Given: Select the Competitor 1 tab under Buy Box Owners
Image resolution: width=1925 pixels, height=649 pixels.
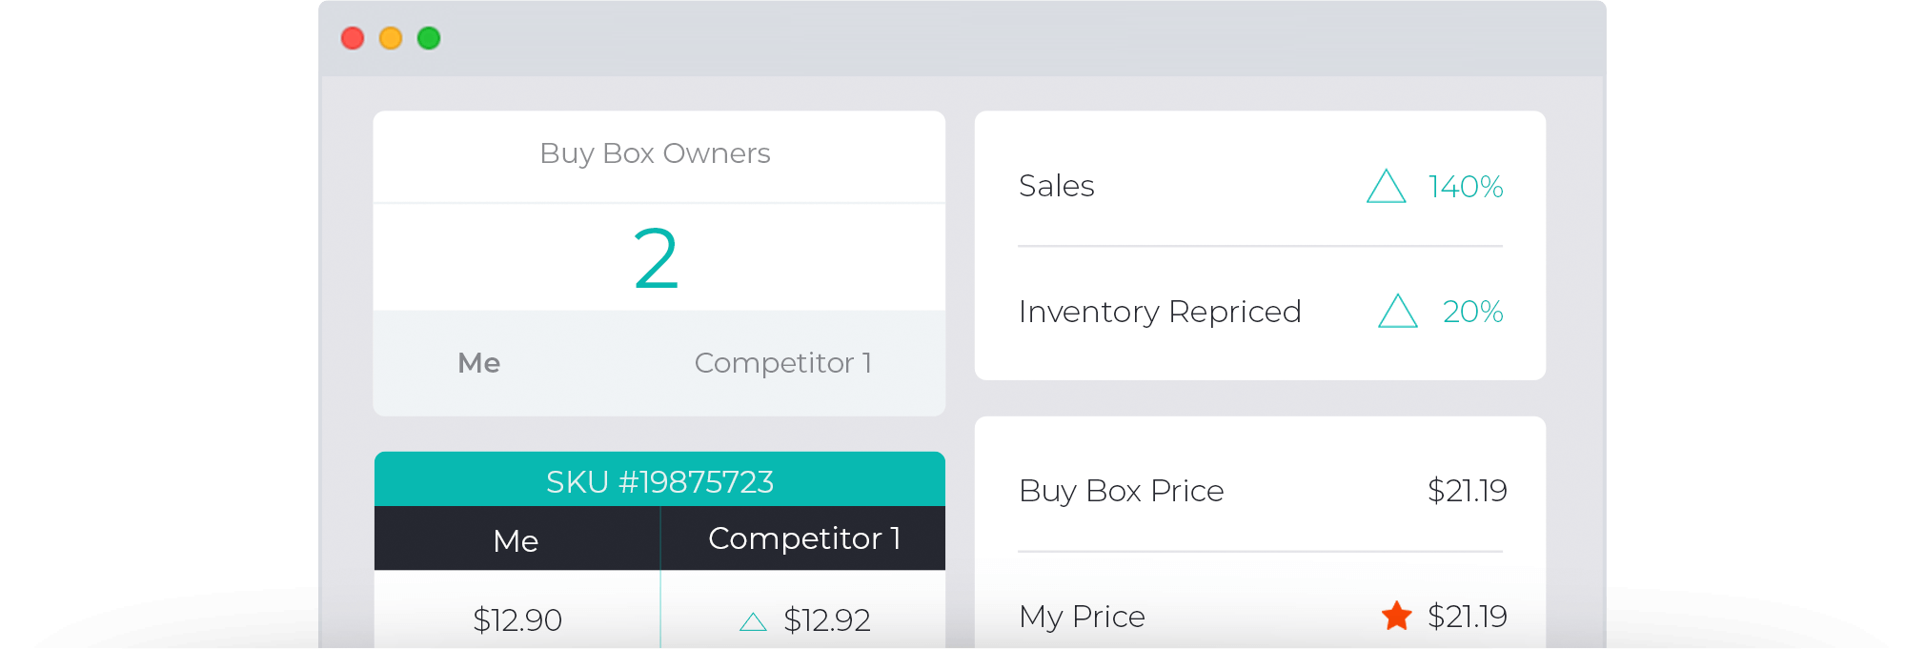Looking at the screenshot, I should (x=782, y=363).
